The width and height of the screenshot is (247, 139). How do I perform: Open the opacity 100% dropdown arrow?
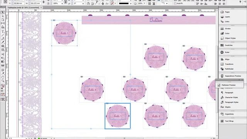click(144, 3)
